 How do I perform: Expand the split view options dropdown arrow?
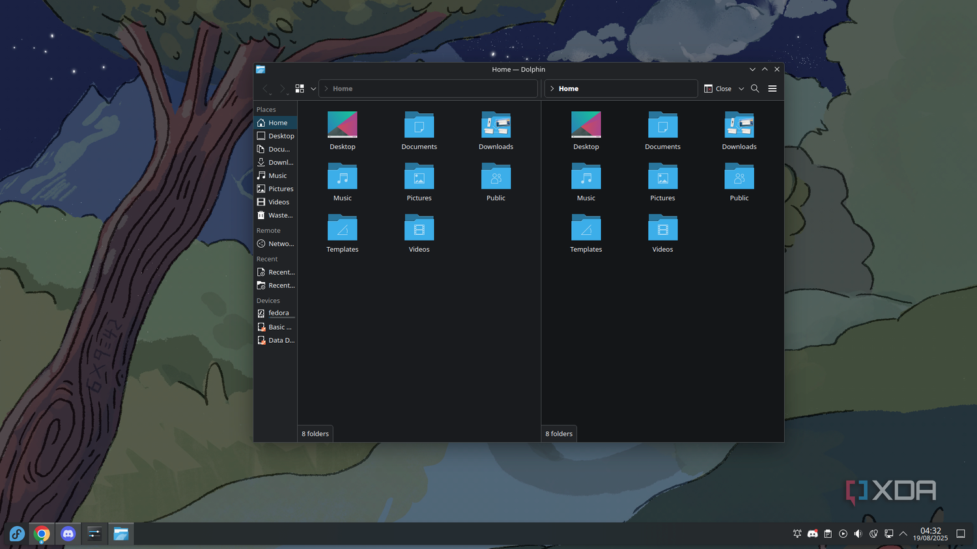741,89
